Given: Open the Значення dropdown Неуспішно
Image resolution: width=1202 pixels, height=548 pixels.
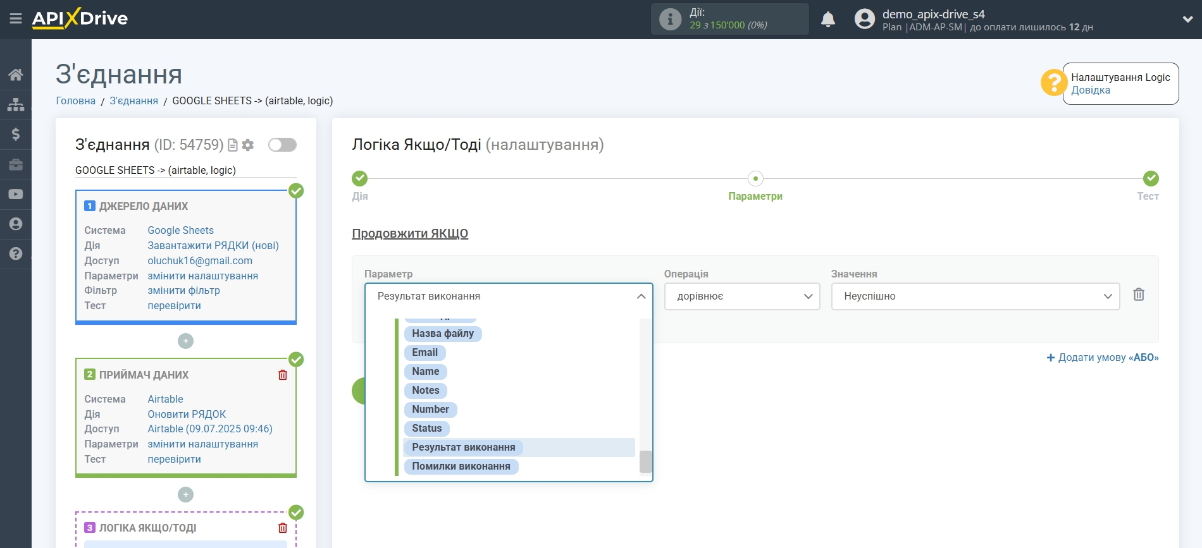Looking at the screenshot, I should point(976,296).
